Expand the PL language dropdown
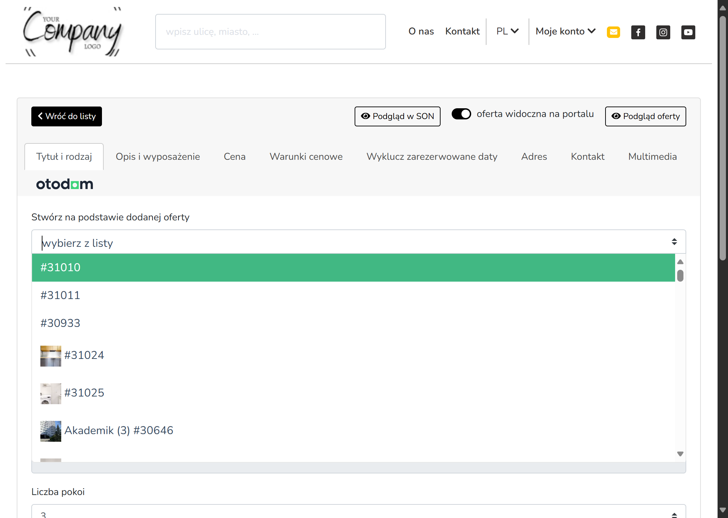The height and width of the screenshot is (518, 728). (x=507, y=31)
